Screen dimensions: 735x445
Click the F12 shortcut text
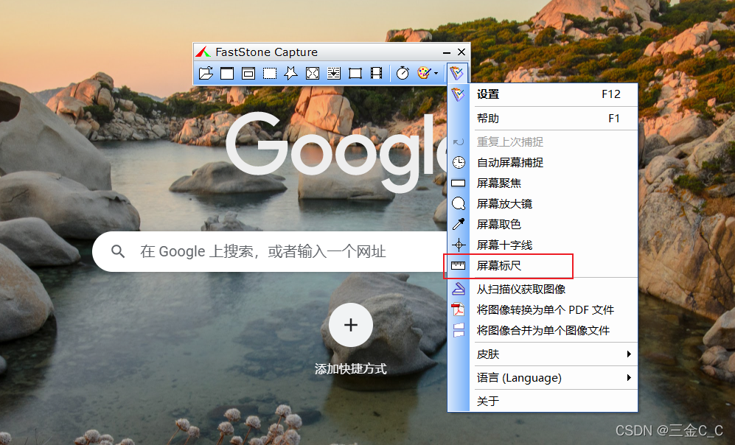pyautogui.click(x=611, y=94)
